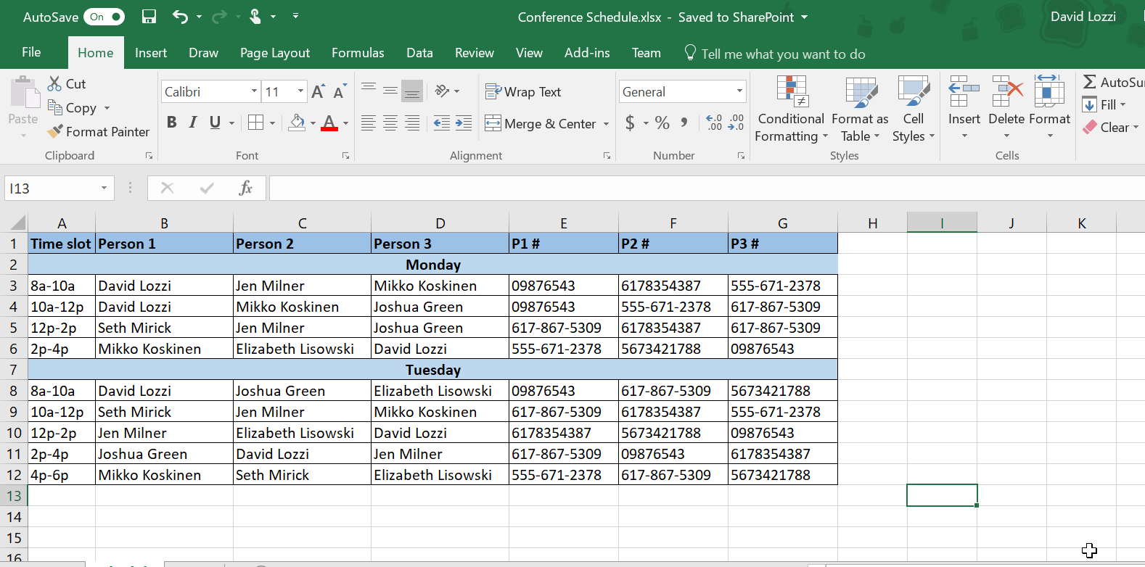Toggle Italic formatting
The width and height of the screenshot is (1145, 567).
(193, 123)
